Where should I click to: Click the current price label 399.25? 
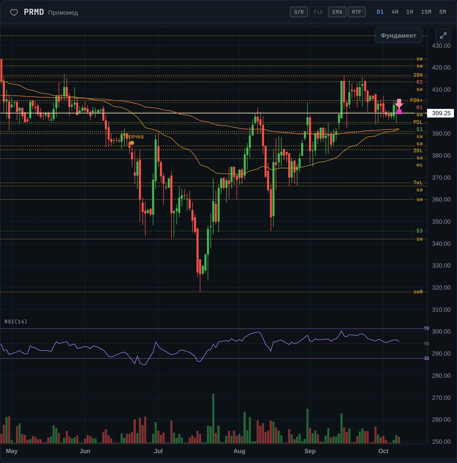[441, 113]
